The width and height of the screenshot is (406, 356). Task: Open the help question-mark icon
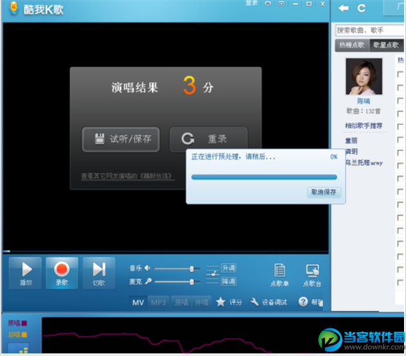[x=303, y=301]
